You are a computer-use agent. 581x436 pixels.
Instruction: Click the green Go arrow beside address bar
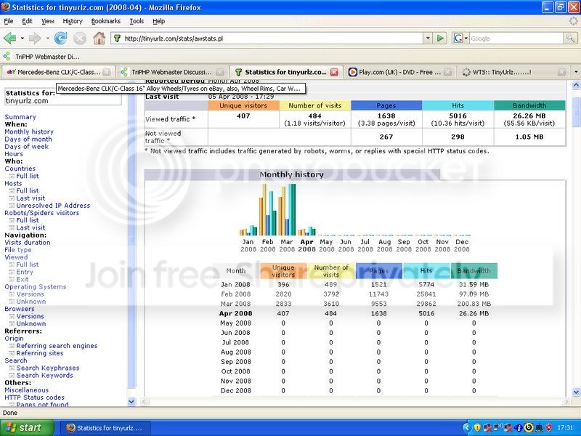pyautogui.click(x=440, y=39)
